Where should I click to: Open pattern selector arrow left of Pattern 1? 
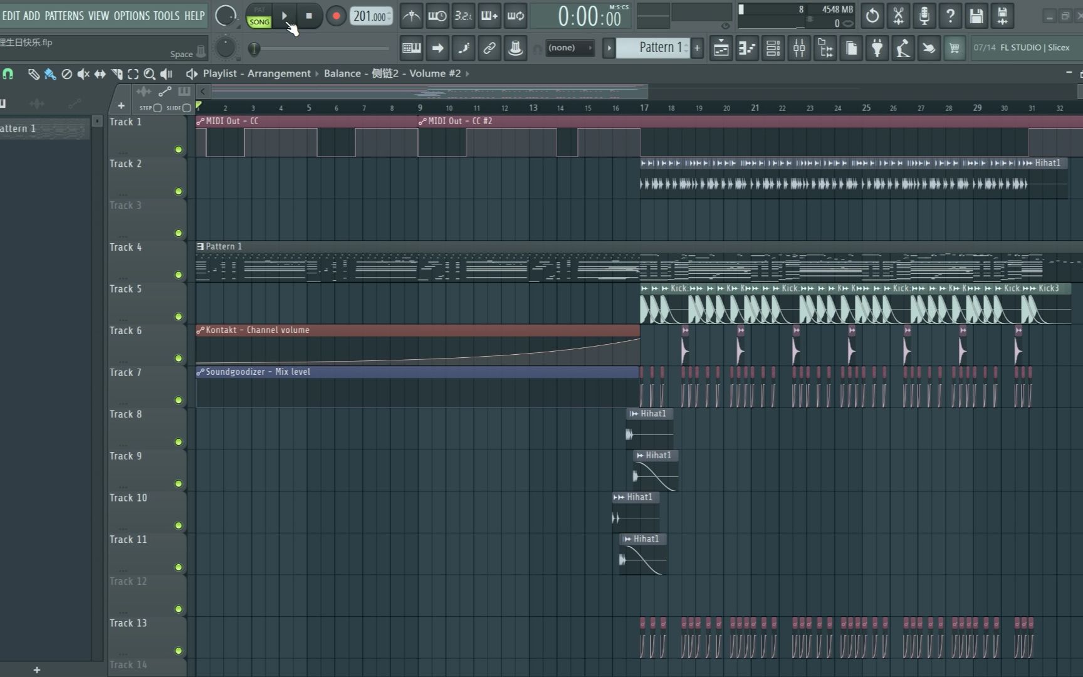[609, 48]
